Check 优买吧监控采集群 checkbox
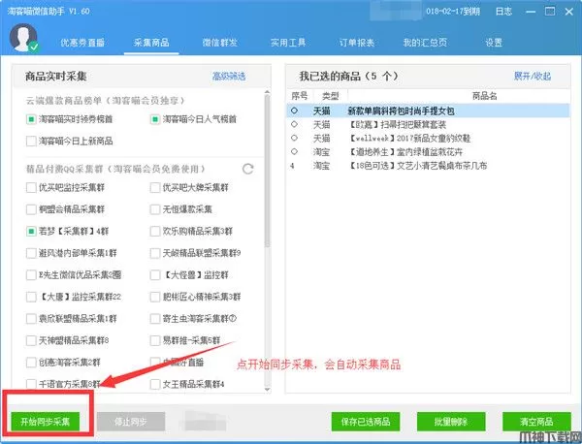Screen dimensions: 582x444 31,188
